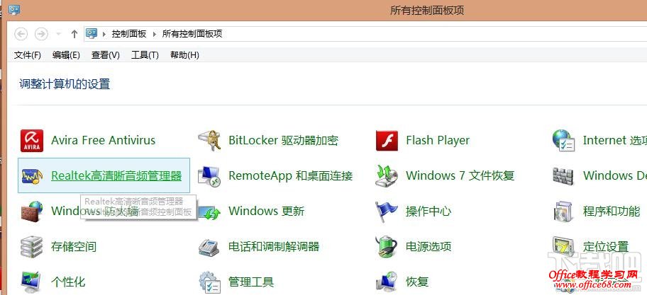
Task: Open the Realtek audio manager icon
Action: click(32, 176)
